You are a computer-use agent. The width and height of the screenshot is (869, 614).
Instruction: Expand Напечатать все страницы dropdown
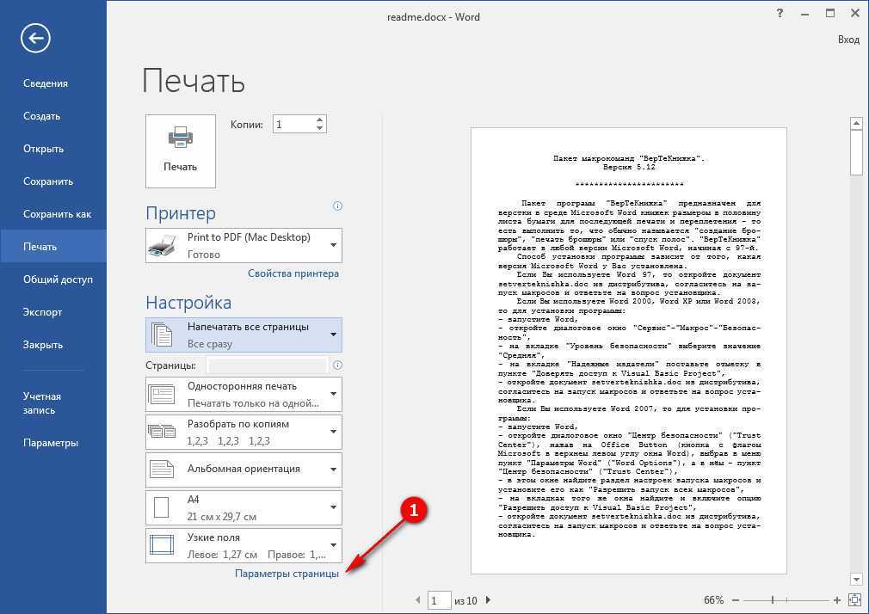(x=243, y=335)
